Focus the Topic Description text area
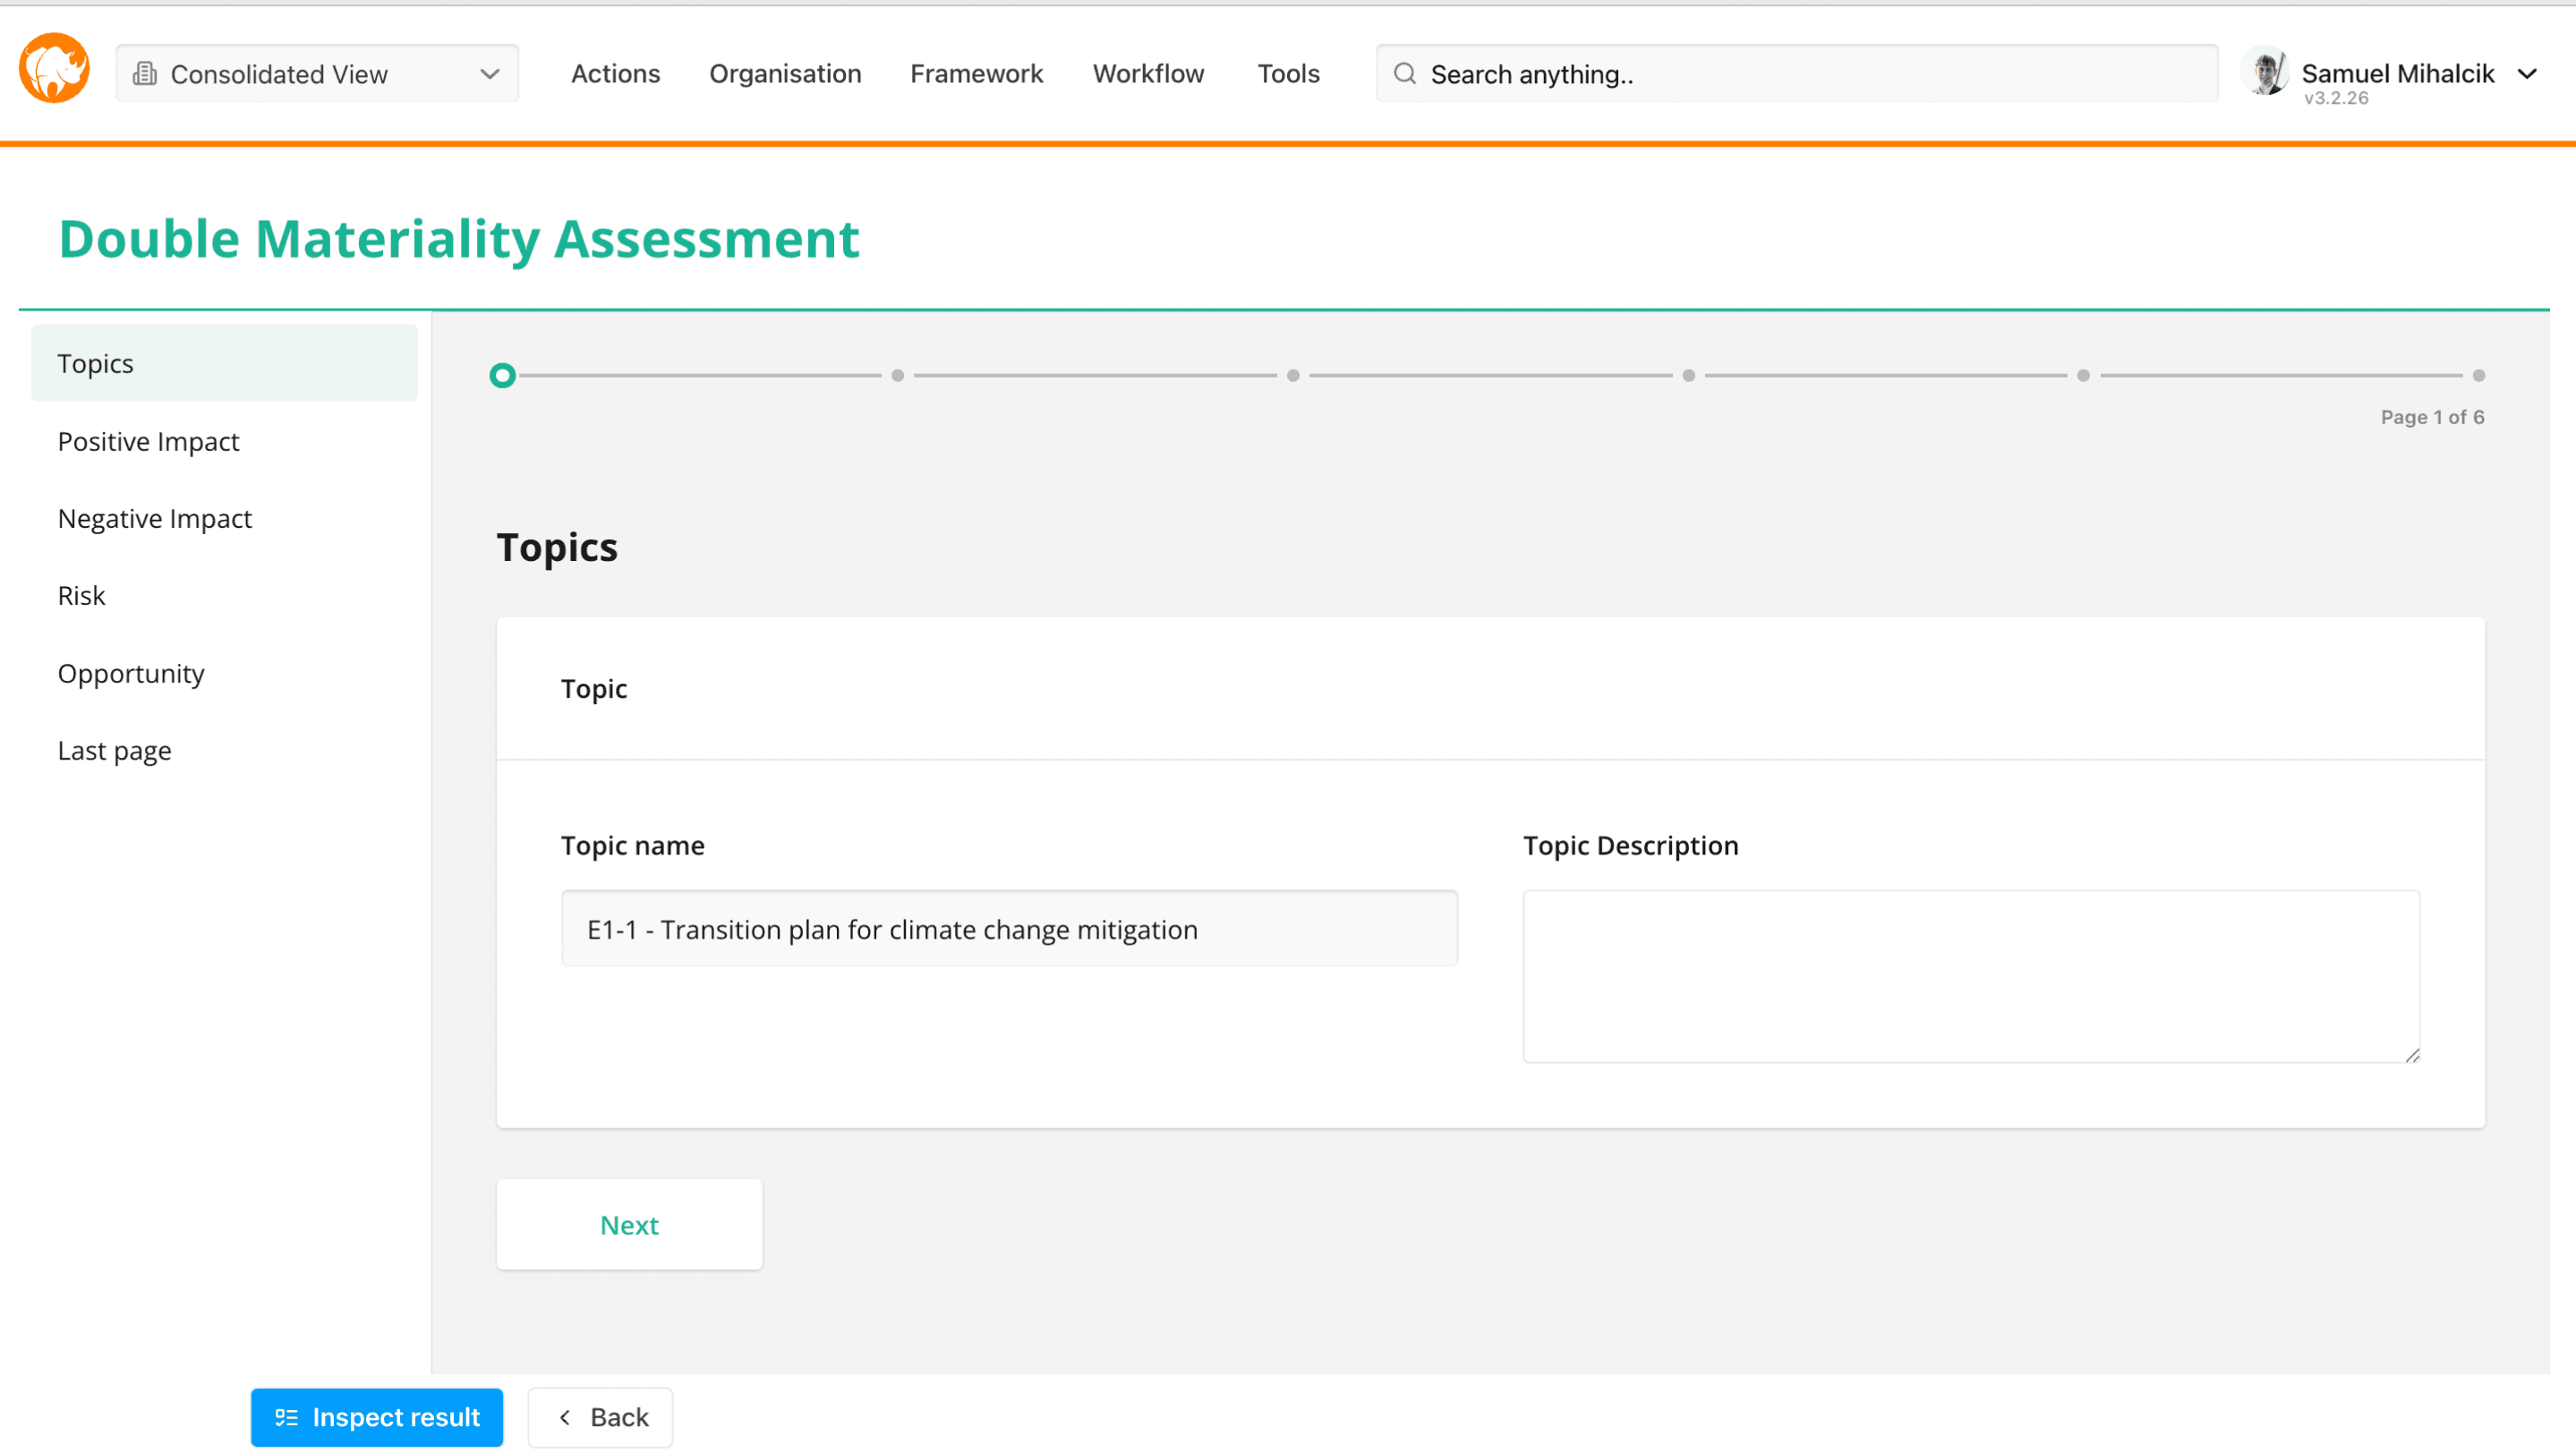Screen dimensions: 2576x1453 (x=1970, y=975)
